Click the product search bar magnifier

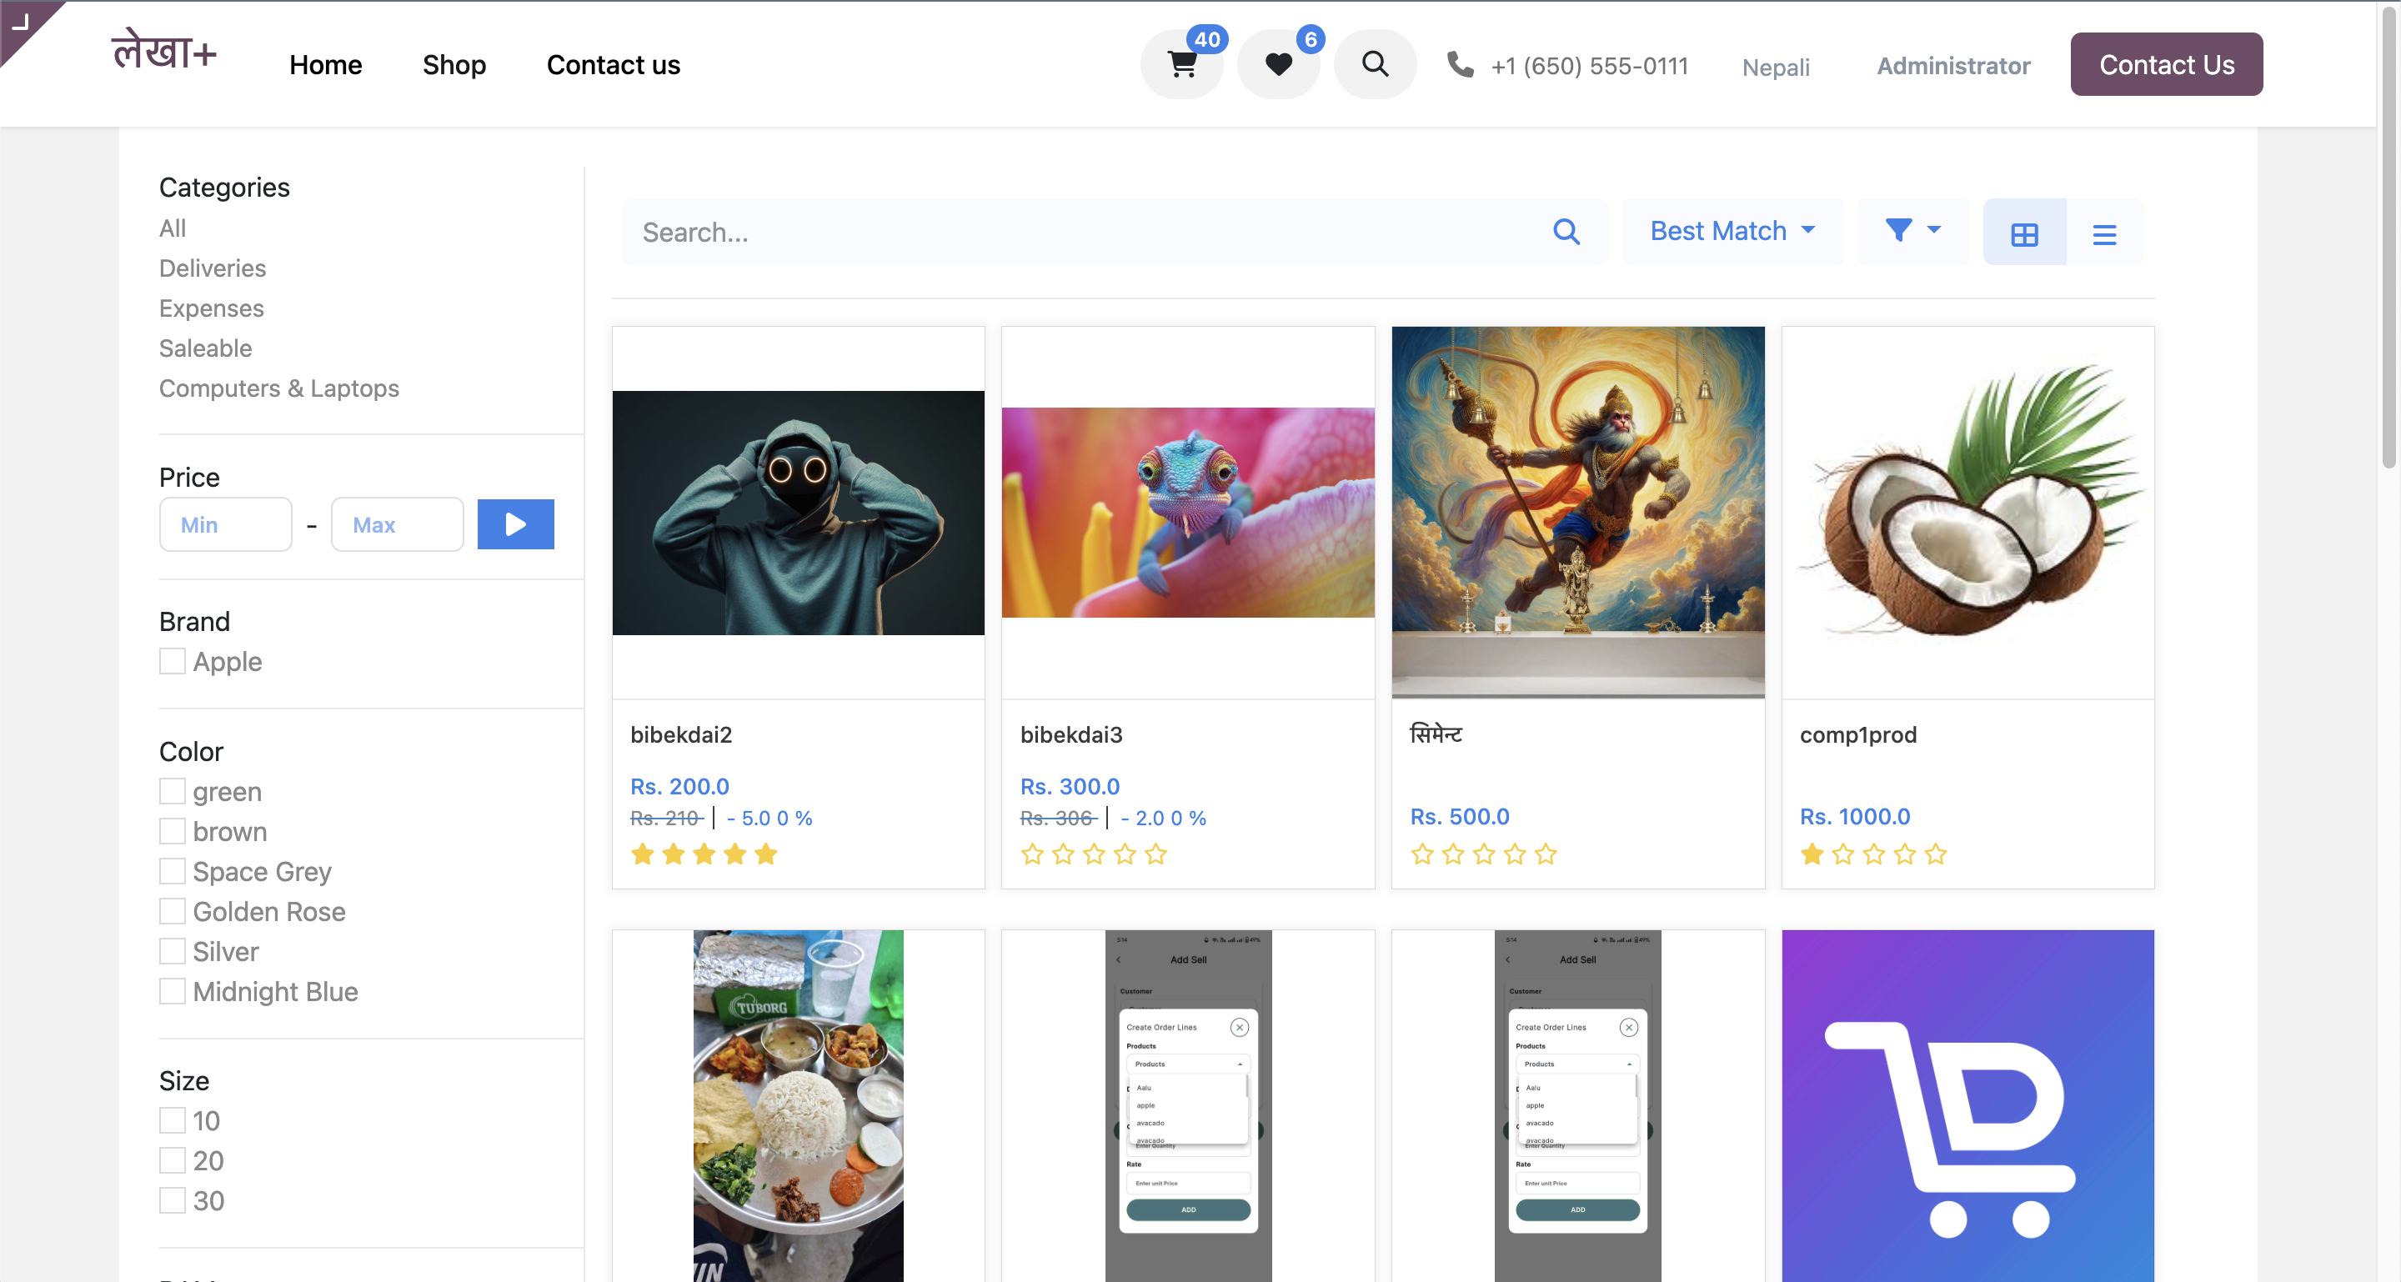[x=1566, y=232]
